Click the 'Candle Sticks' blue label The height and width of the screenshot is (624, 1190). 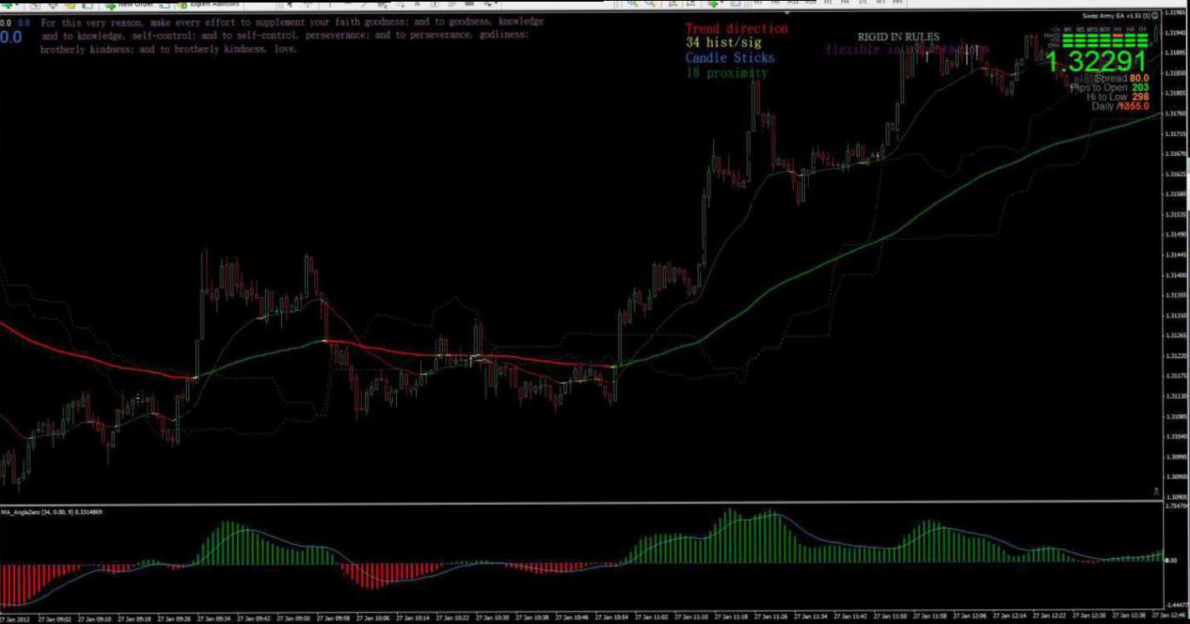tap(731, 57)
